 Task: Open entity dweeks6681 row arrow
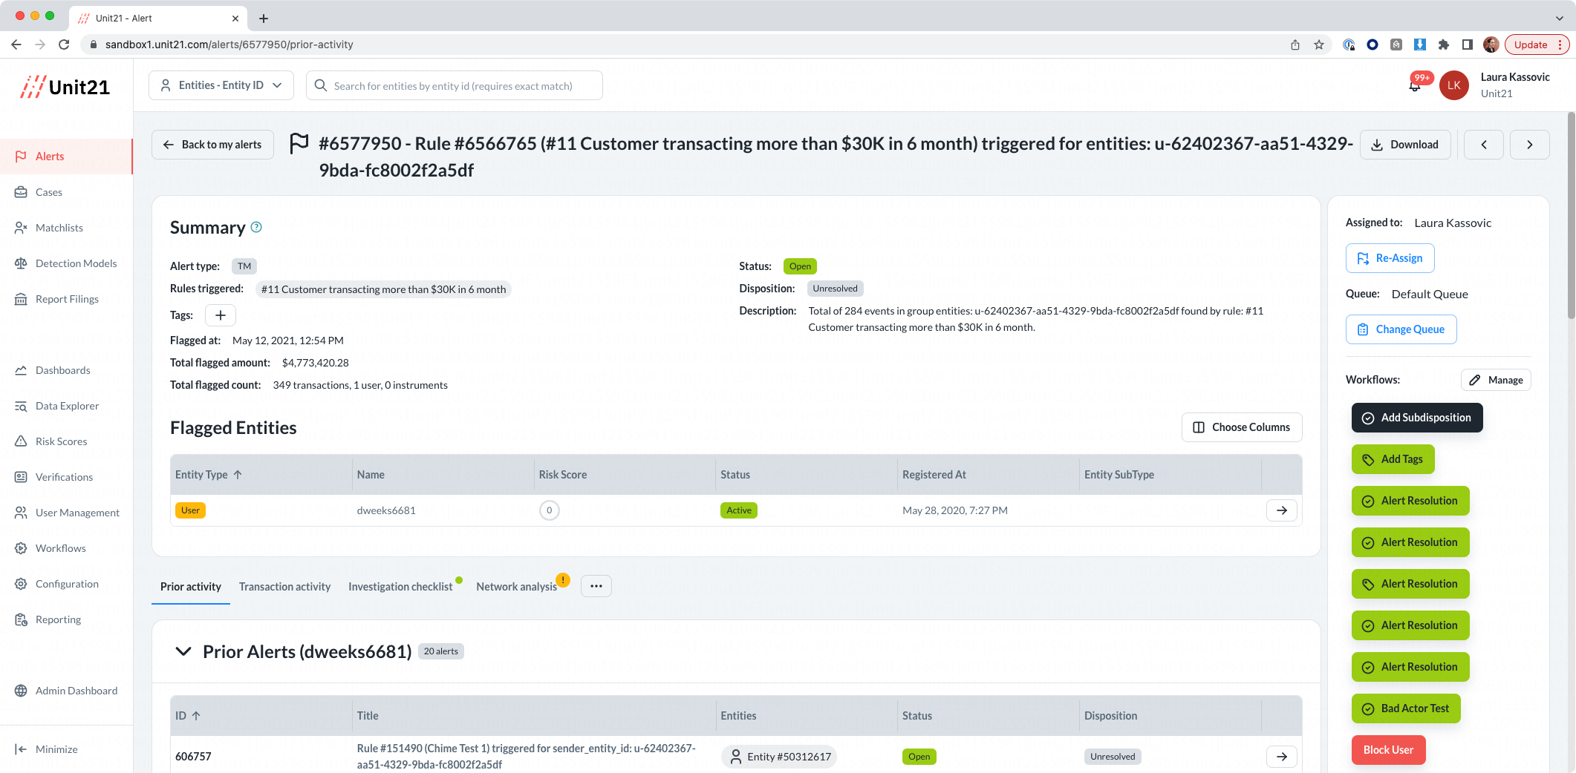(x=1282, y=510)
